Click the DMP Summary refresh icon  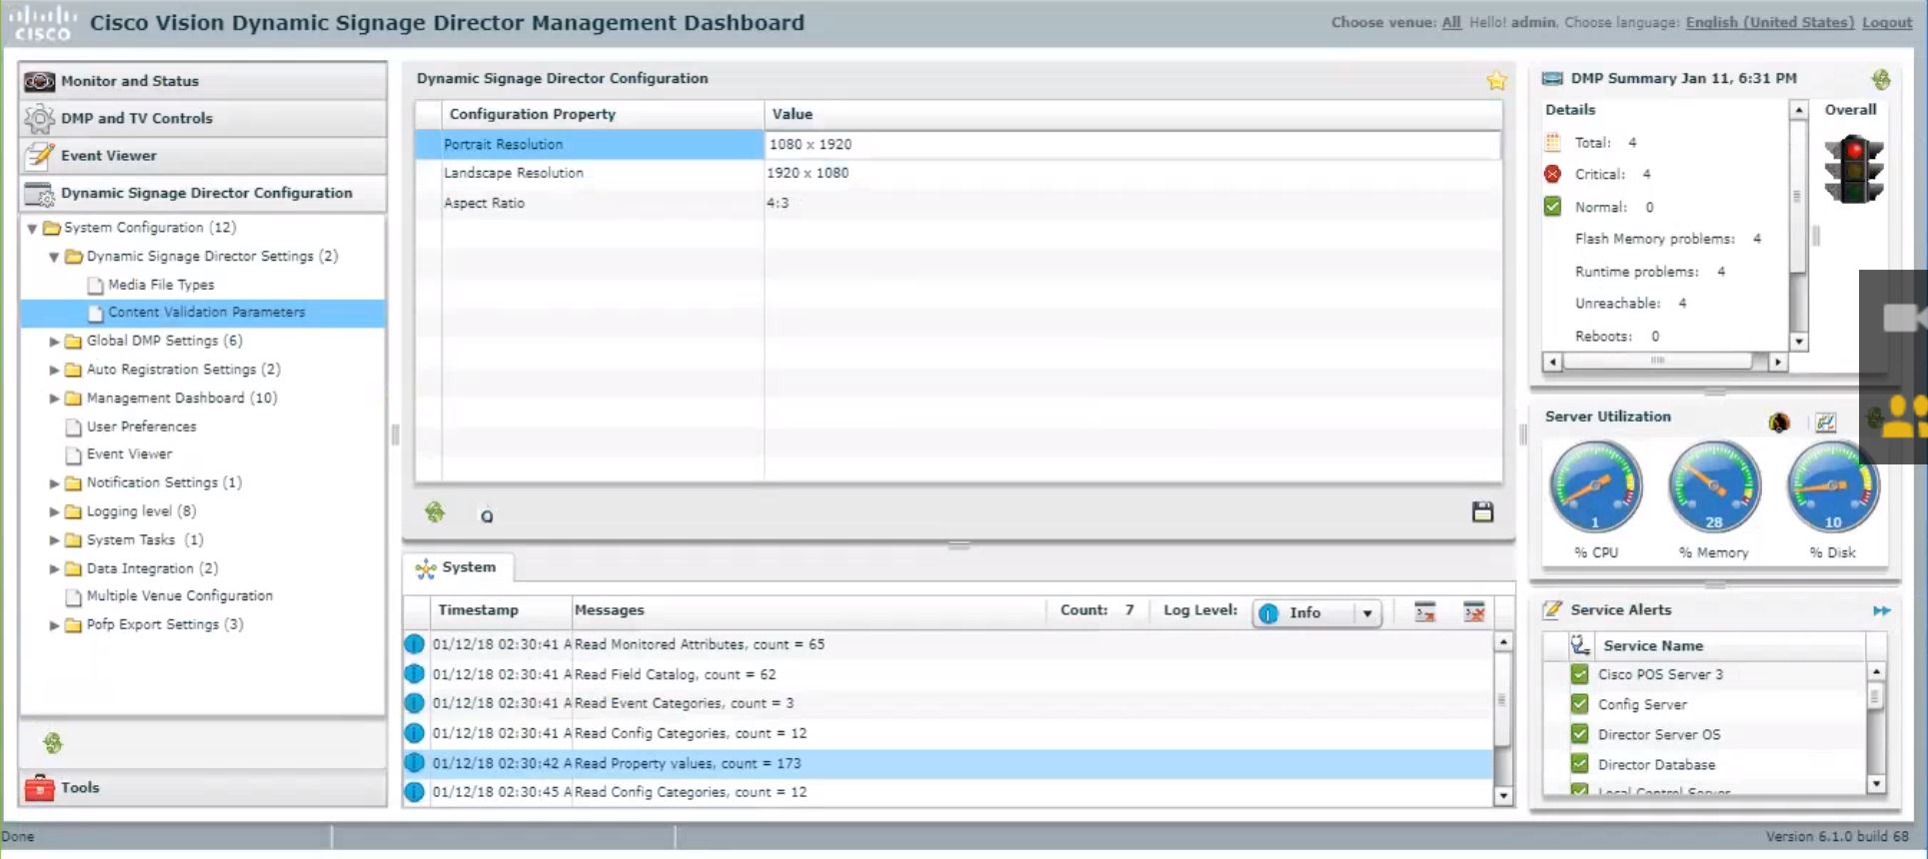[x=1881, y=79]
